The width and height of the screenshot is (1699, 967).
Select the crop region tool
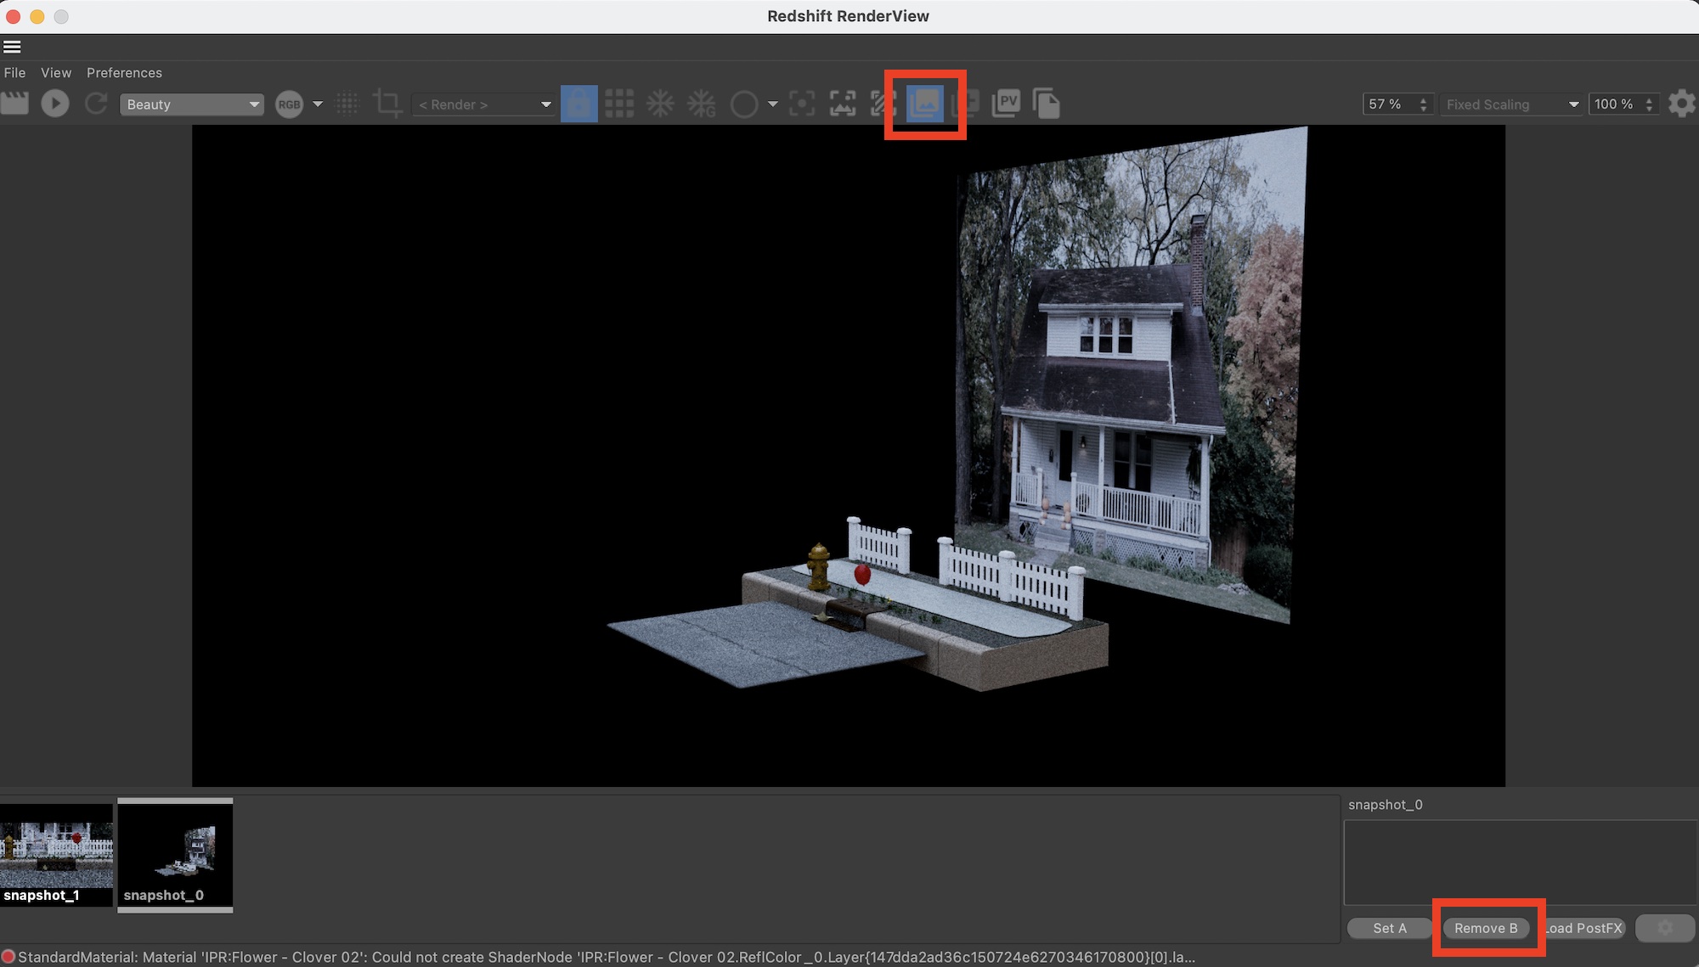click(387, 104)
